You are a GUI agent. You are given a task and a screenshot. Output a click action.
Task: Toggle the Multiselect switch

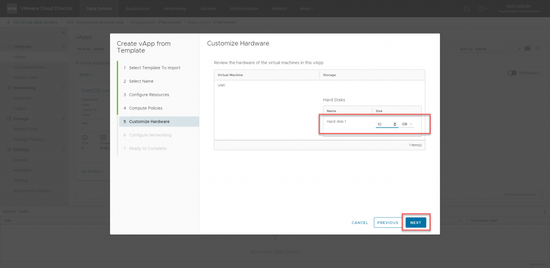click(x=512, y=73)
